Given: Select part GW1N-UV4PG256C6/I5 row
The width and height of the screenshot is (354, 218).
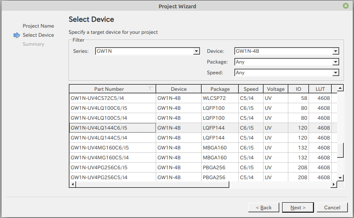Looking at the screenshot, I should [203, 168].
